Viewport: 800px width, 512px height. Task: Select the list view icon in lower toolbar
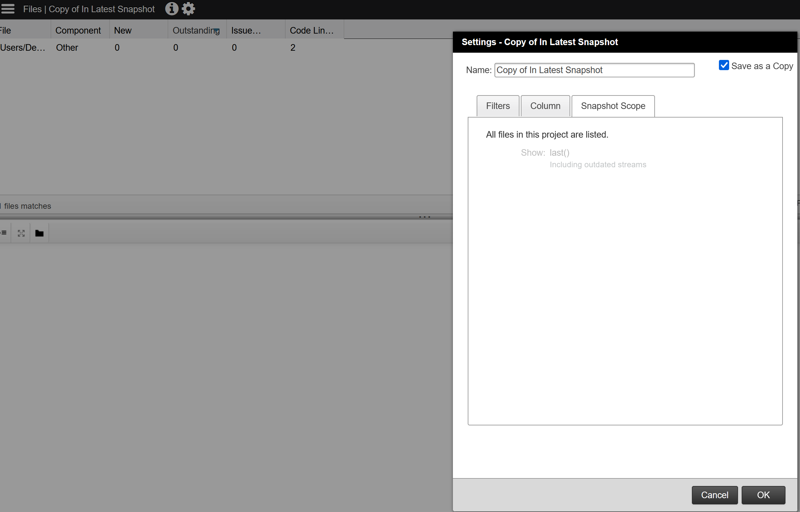(4, 232)
